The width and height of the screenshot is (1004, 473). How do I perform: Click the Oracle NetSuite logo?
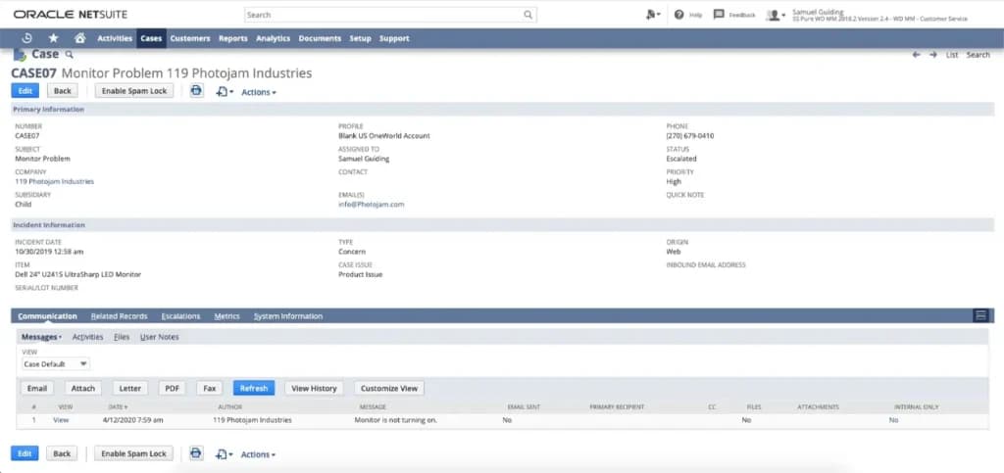pos(71,14)
